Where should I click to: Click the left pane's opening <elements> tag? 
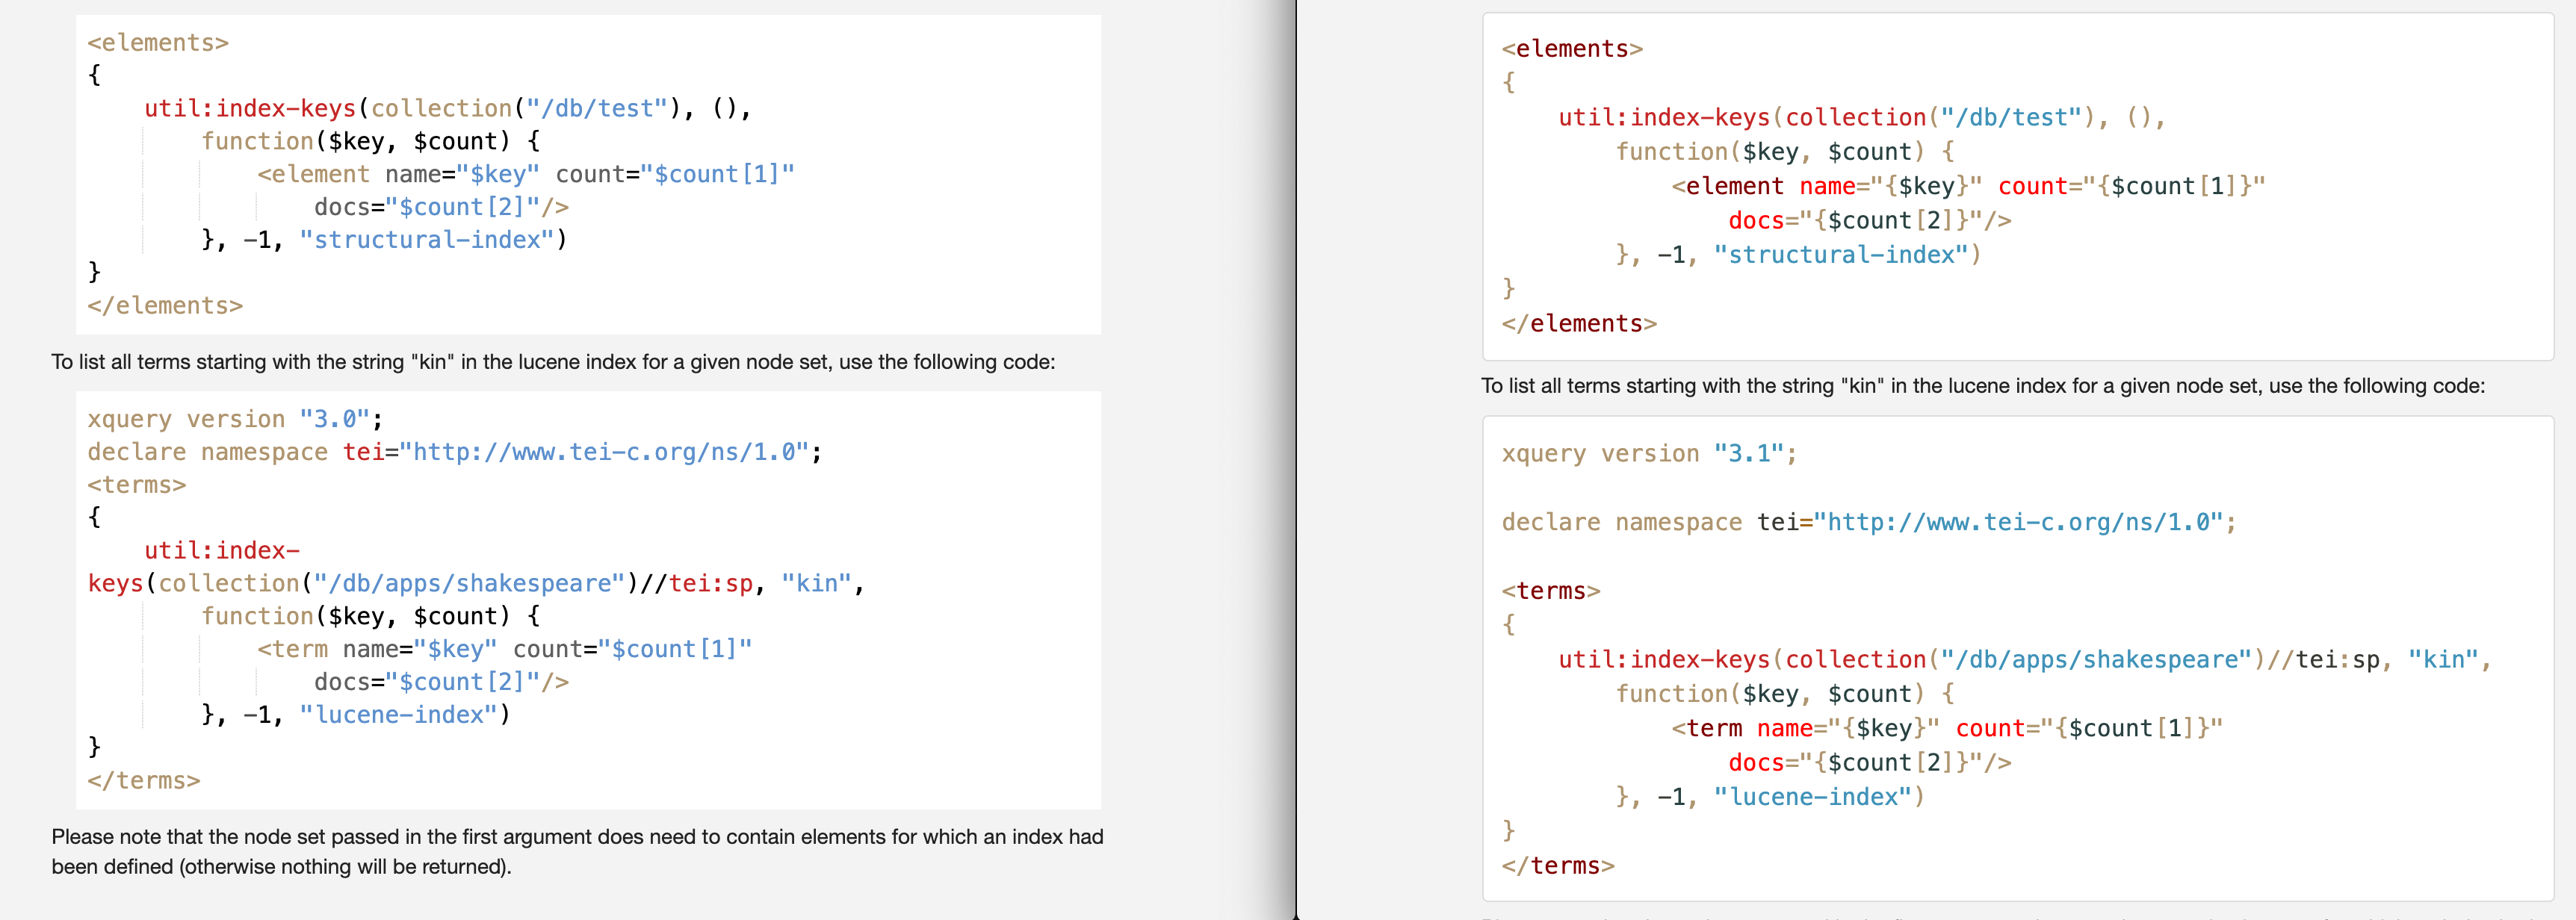click(x=158, y=43)
